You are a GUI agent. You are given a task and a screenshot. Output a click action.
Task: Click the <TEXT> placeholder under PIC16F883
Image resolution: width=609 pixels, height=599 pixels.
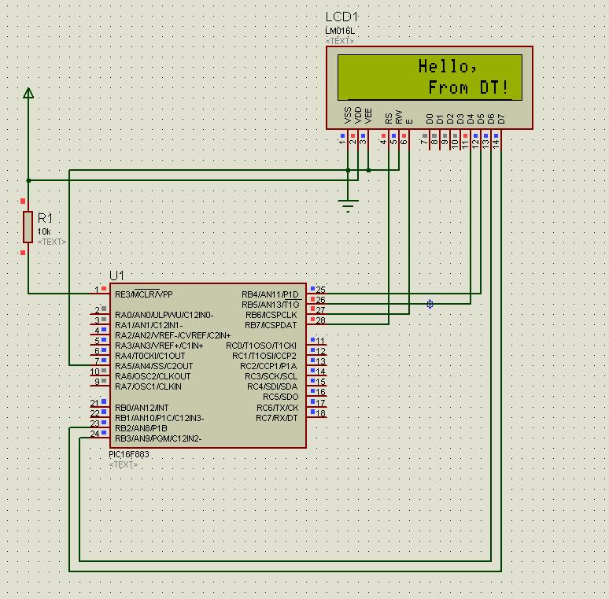pyautogui.click(x=124, y=465)
